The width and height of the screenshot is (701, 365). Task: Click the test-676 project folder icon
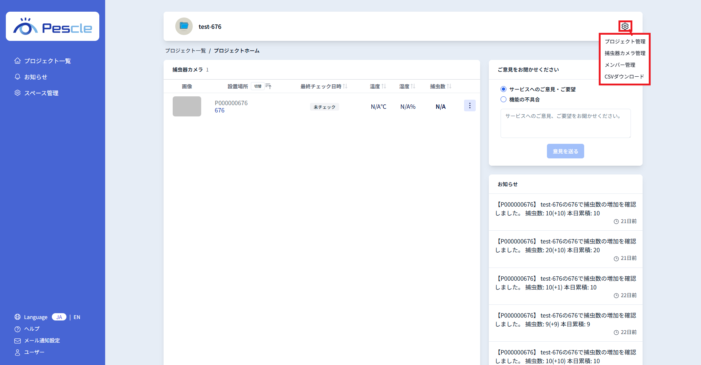tap(184, 26)
